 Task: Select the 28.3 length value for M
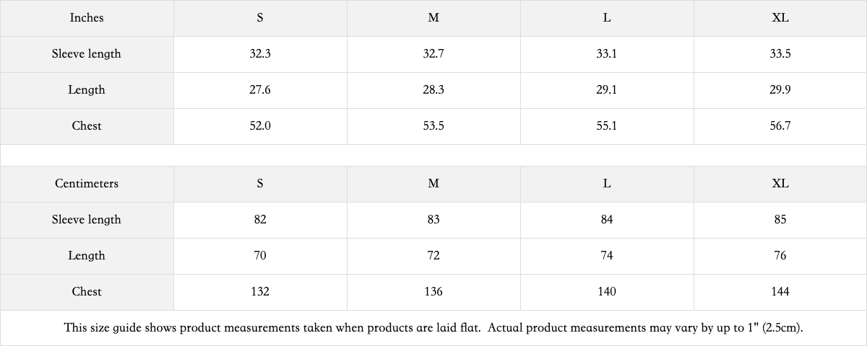(433, 90)
